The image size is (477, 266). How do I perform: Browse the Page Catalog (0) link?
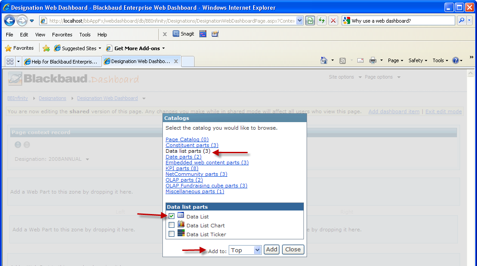coord(187,139)
